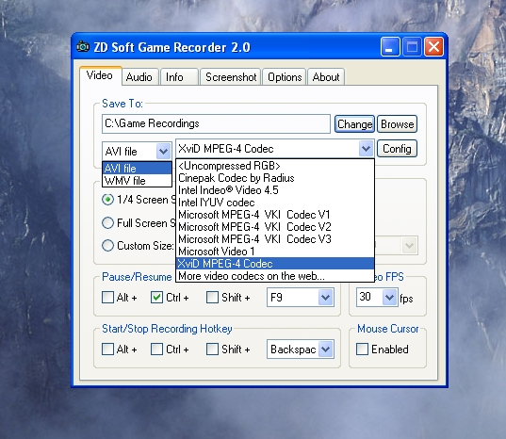Minimize the Game Recorder window
The image size is (506, 439).
(x=390, y=47)
